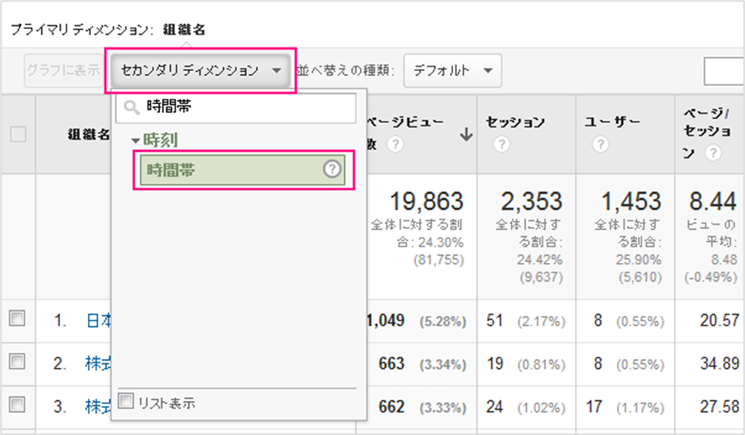Click help icon next to 時間帯 option
Screen dimensions: 745x435
click(x=333, y=171)
